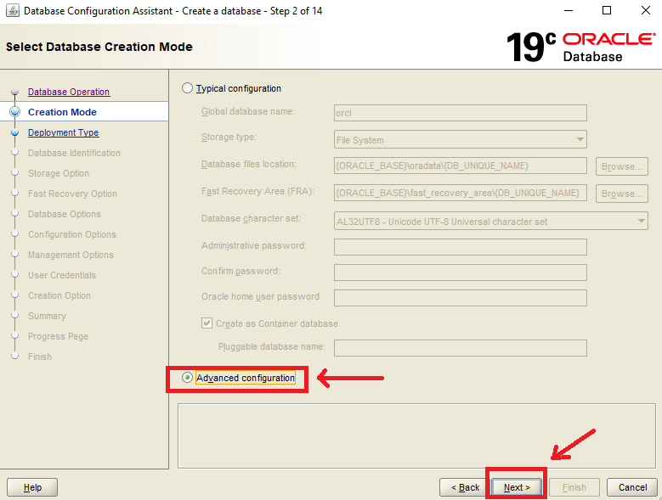Open Deployment Type step in sidebar
Image resolution: width=662 pixels, height=500 pixels.
point(63,132)
